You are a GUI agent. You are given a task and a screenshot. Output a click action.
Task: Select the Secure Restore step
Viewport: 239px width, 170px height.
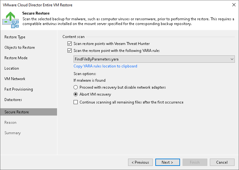[x=29, y=112]
